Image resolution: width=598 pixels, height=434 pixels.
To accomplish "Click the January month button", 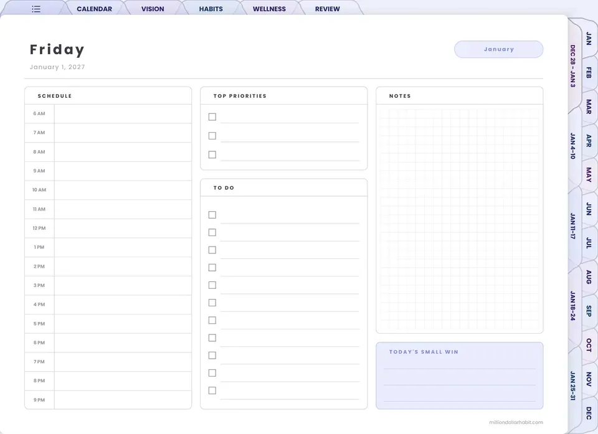I will [x=498, y=49].
